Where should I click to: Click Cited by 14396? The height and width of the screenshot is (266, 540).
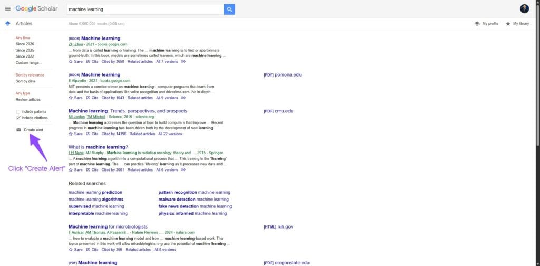click(114, 134)
